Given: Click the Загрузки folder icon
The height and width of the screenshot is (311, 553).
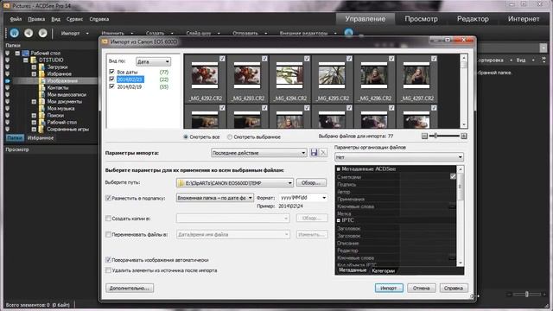Looking at the screenshot, I should pyautogui.click(x=42, y=67).
